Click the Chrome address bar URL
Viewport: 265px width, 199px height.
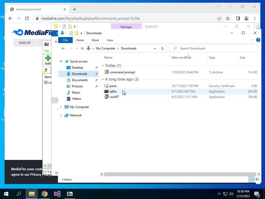[91, 18]
